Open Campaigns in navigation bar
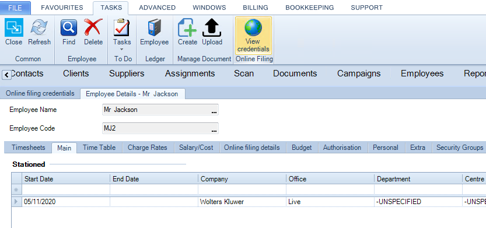The image size is (486, 228). tap(359, 73)
